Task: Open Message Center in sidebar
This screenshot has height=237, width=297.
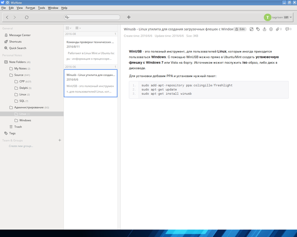Action: click(19, 35)
